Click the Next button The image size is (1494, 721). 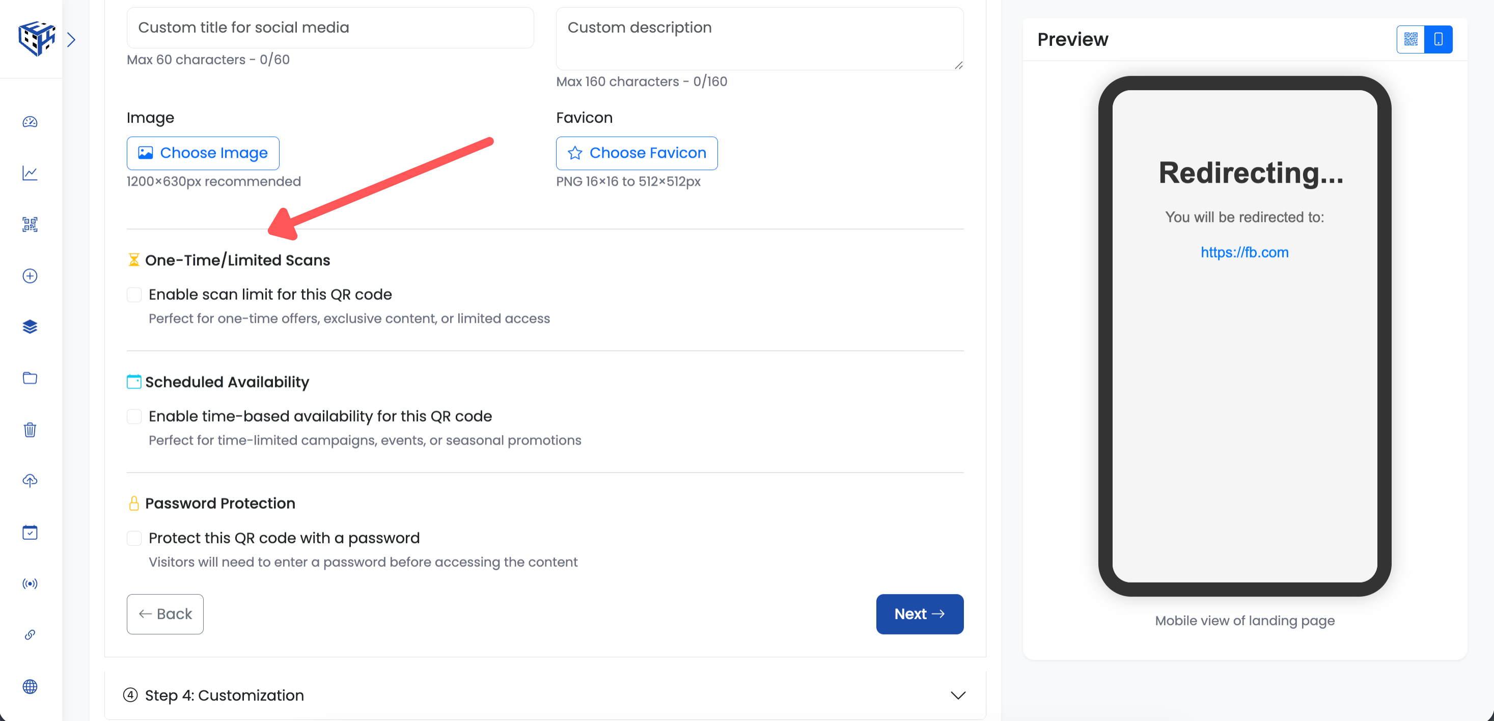(x=919, y=614)
